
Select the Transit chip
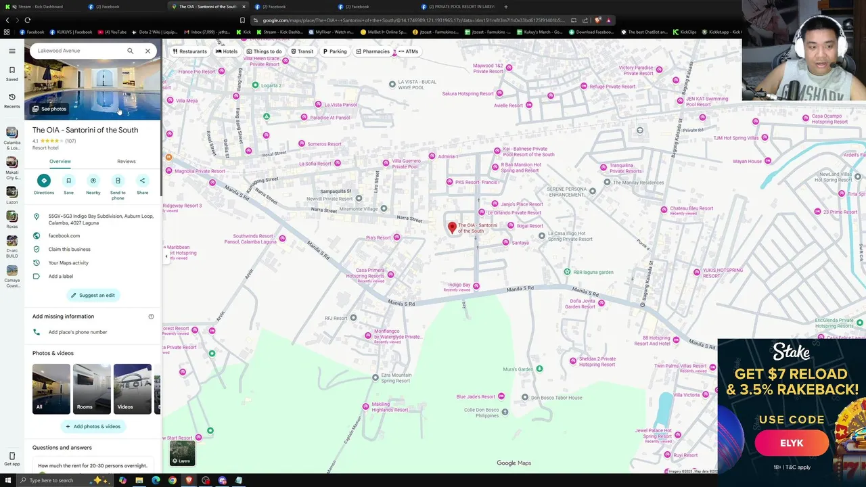(302, 51)
